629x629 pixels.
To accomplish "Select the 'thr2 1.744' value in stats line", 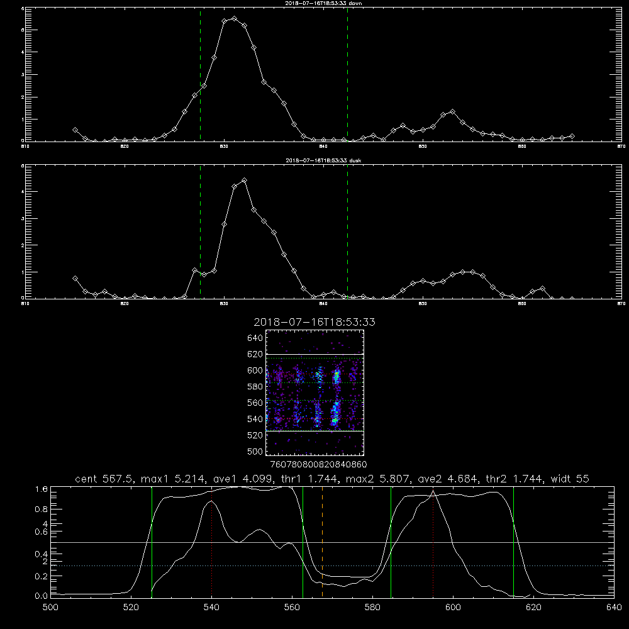I will (514, 479).
